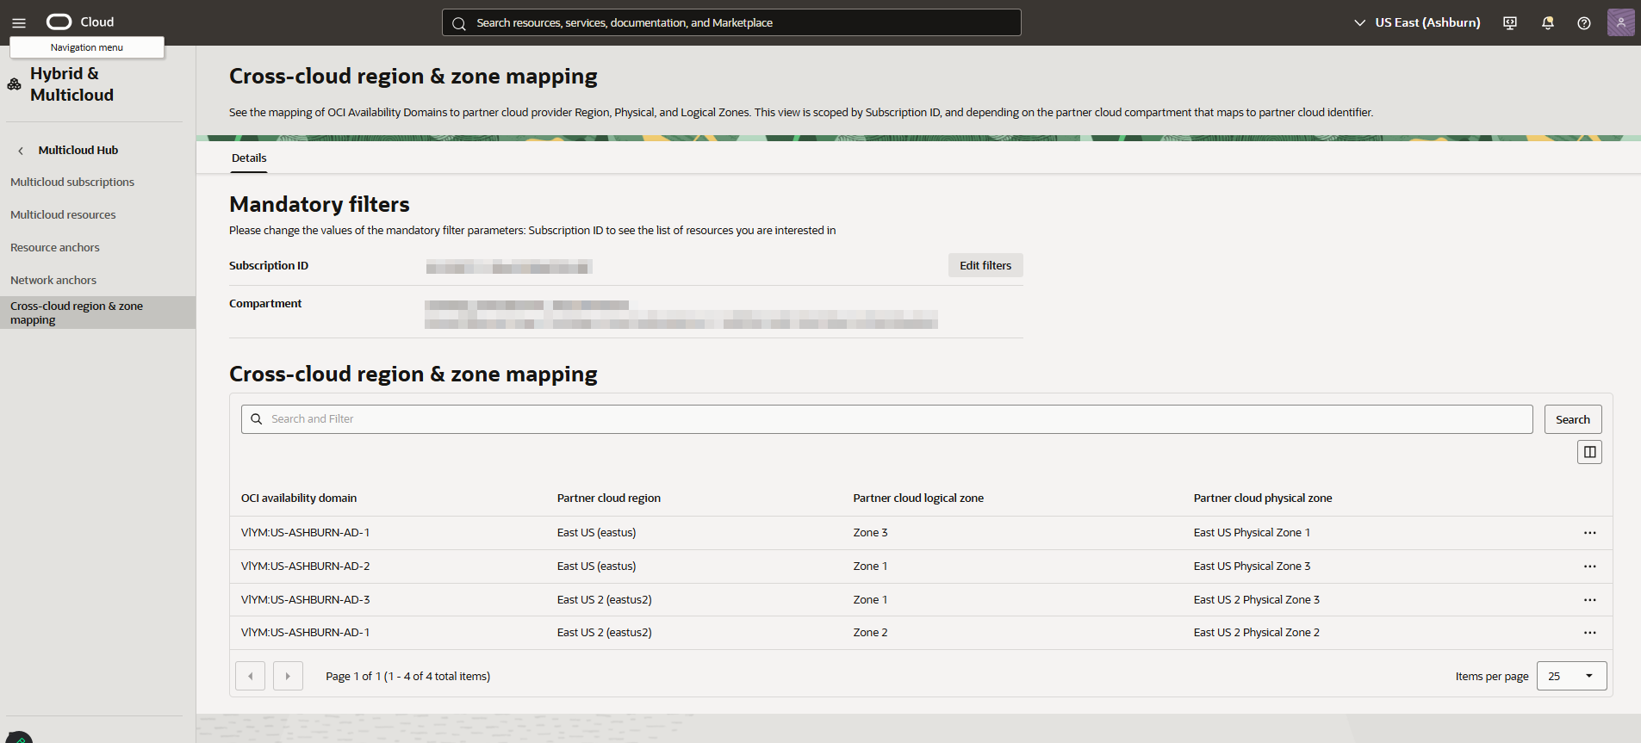The width and height of the screenshot is (1641, 743).
Task: Open actions menu for East US Physical Zone 1 row
Action: pyautogui.click(x=1589, y=533)
